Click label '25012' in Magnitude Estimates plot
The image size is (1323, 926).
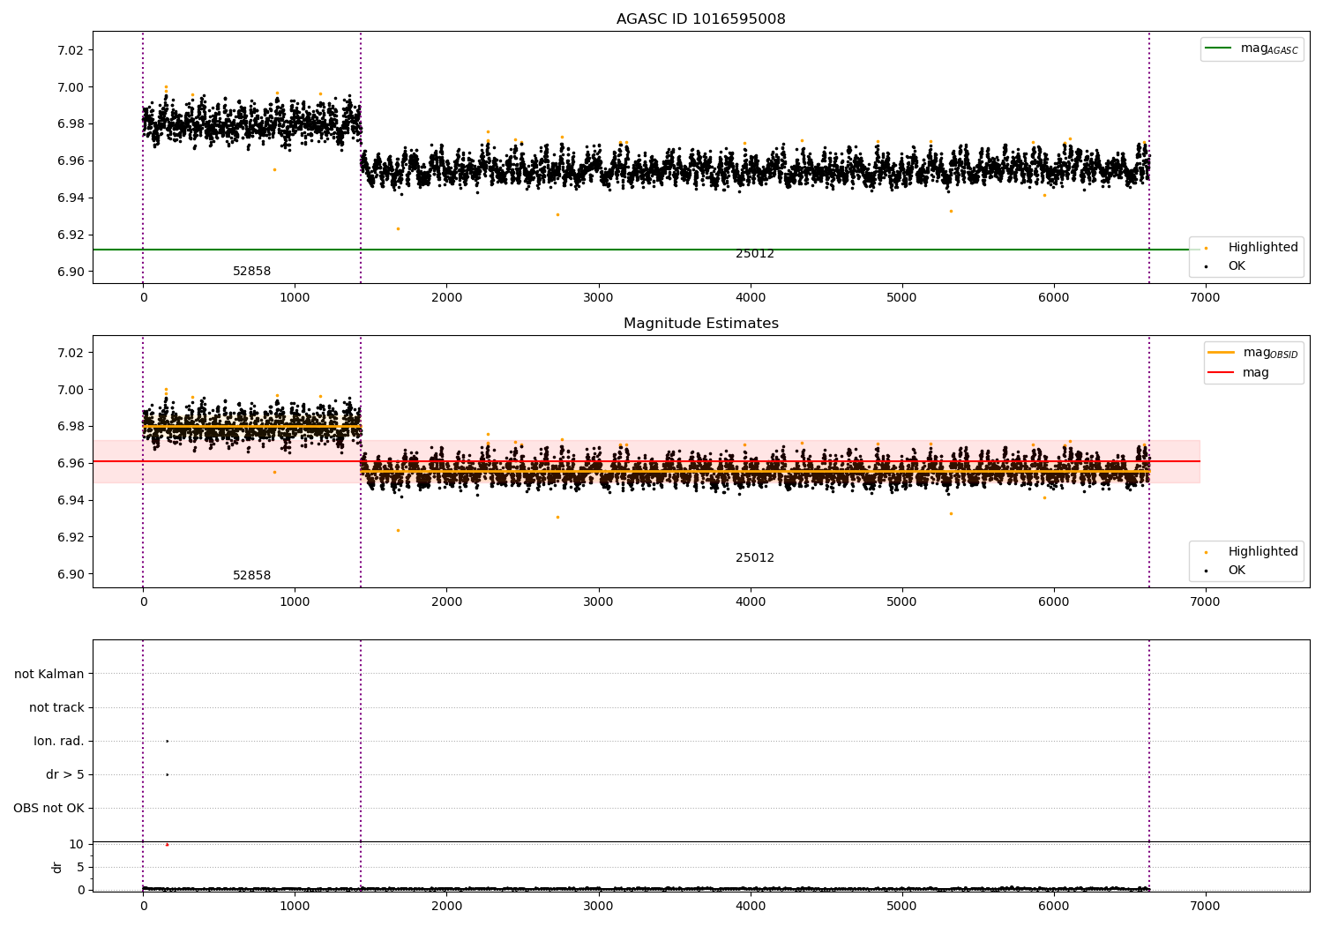pyautogui.click(x=755, y=558)
